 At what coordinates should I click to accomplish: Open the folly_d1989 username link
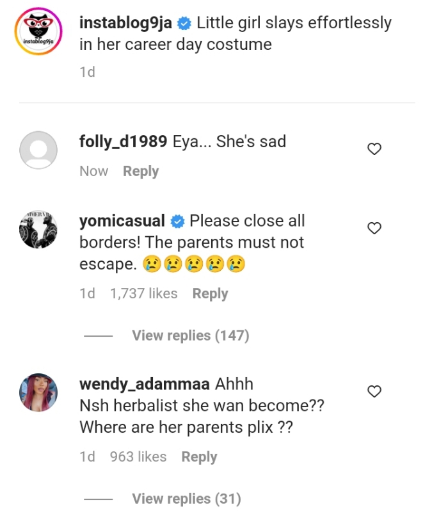pos(123,141)
